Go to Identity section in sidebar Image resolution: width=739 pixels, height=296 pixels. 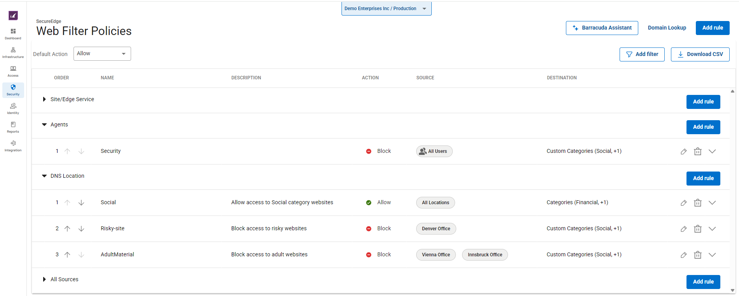13,109
